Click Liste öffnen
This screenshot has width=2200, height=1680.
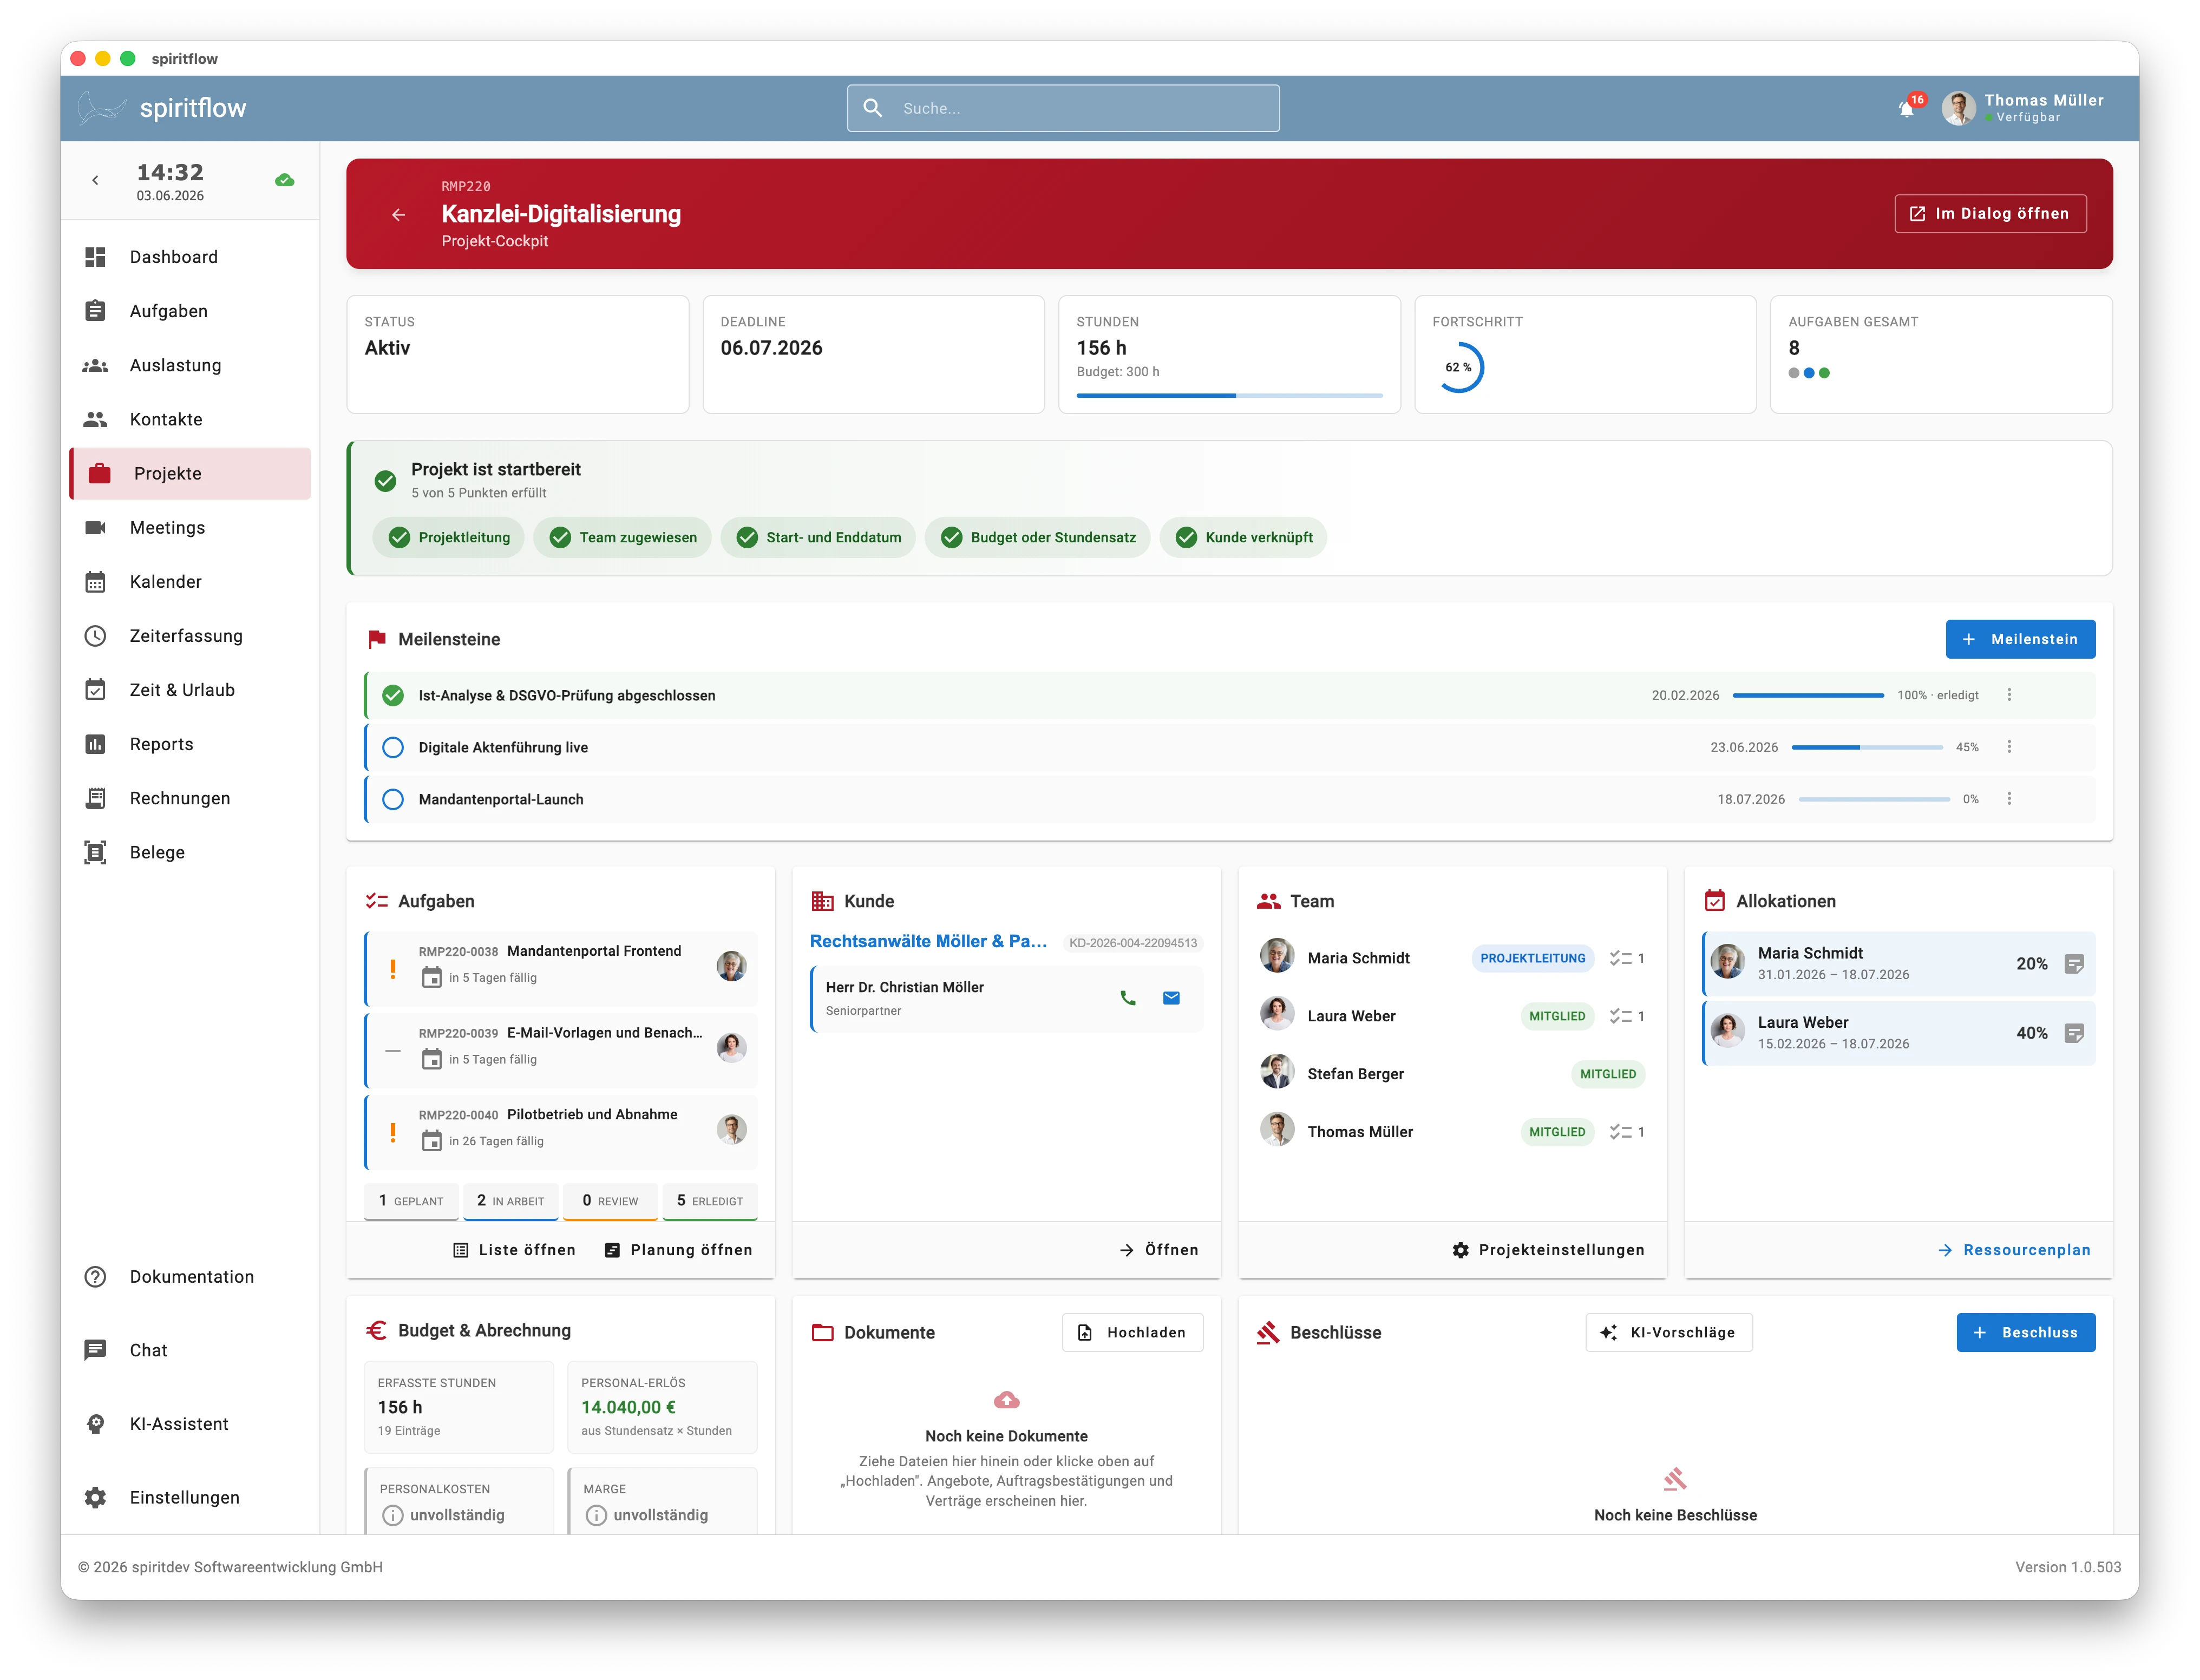click(x=515, y=1250)
